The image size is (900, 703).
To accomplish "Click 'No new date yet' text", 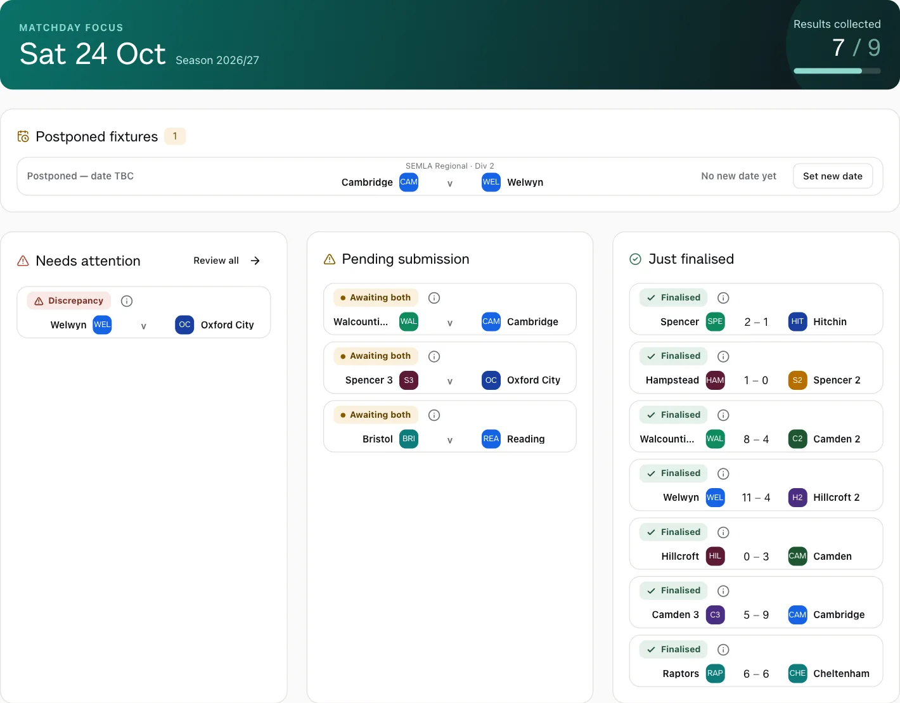I will [x=738, y=176].
